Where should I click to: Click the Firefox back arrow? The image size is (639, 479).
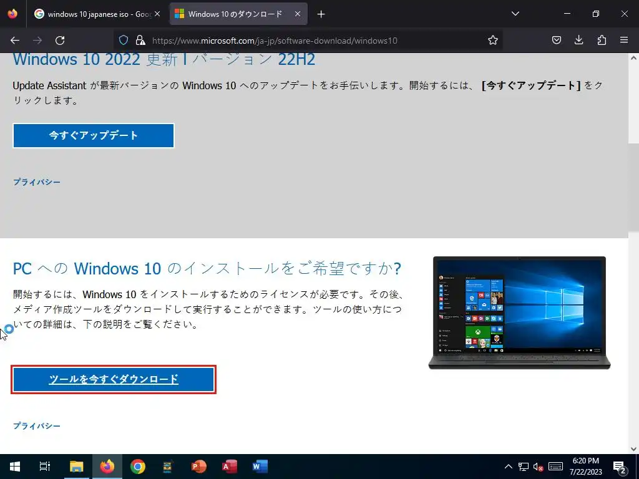[15, 41]
